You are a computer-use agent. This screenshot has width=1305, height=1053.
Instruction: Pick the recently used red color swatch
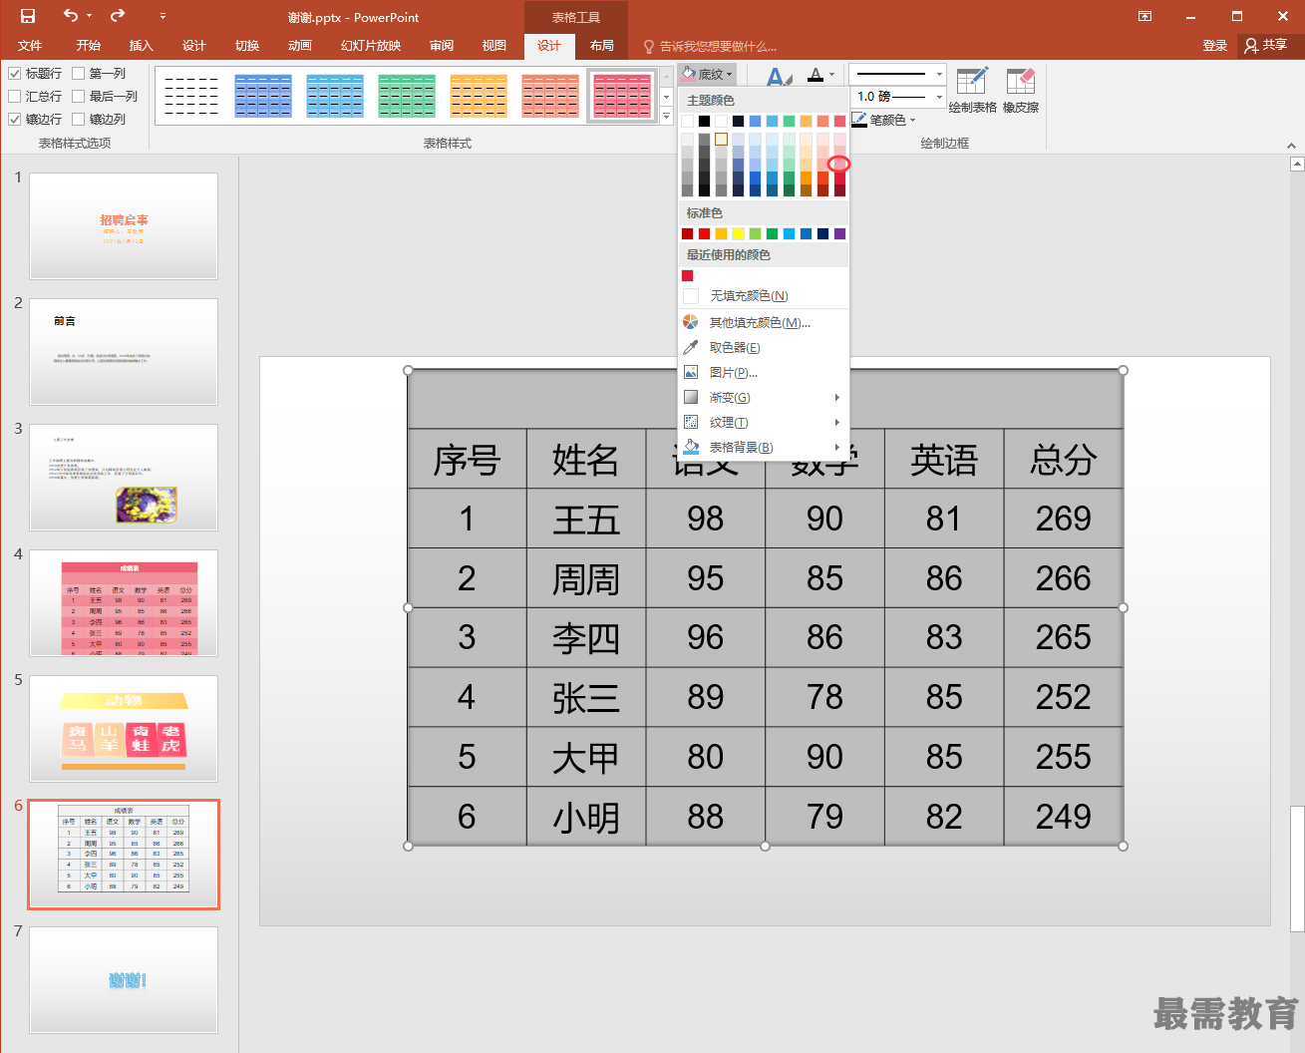pos(687,275)
